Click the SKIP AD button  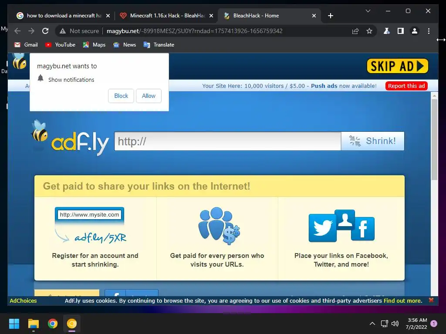point(397,66)
